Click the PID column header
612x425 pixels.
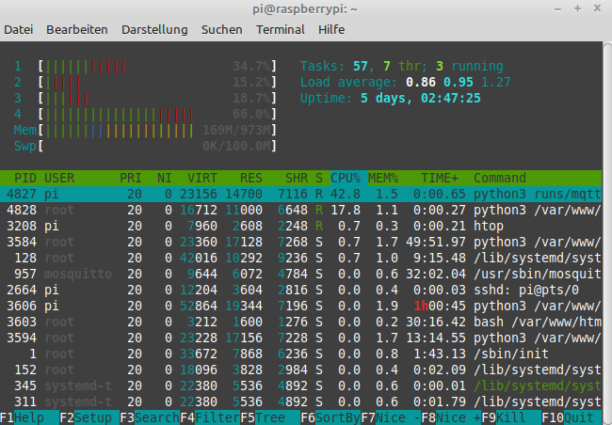pyautogui.click(x=25, y=178)
